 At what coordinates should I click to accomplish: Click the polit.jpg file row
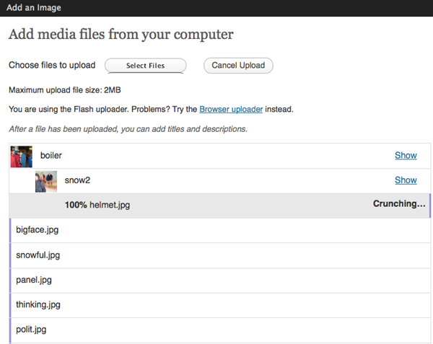pos(32,330)
